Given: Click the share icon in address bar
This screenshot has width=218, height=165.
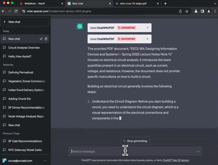Looking at the screenshot, I should coord(180,11).
